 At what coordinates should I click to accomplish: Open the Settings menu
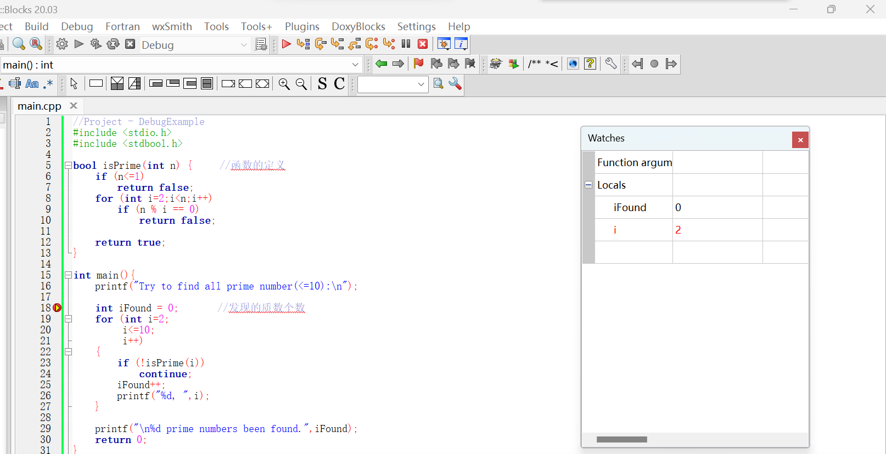[417, 26]
